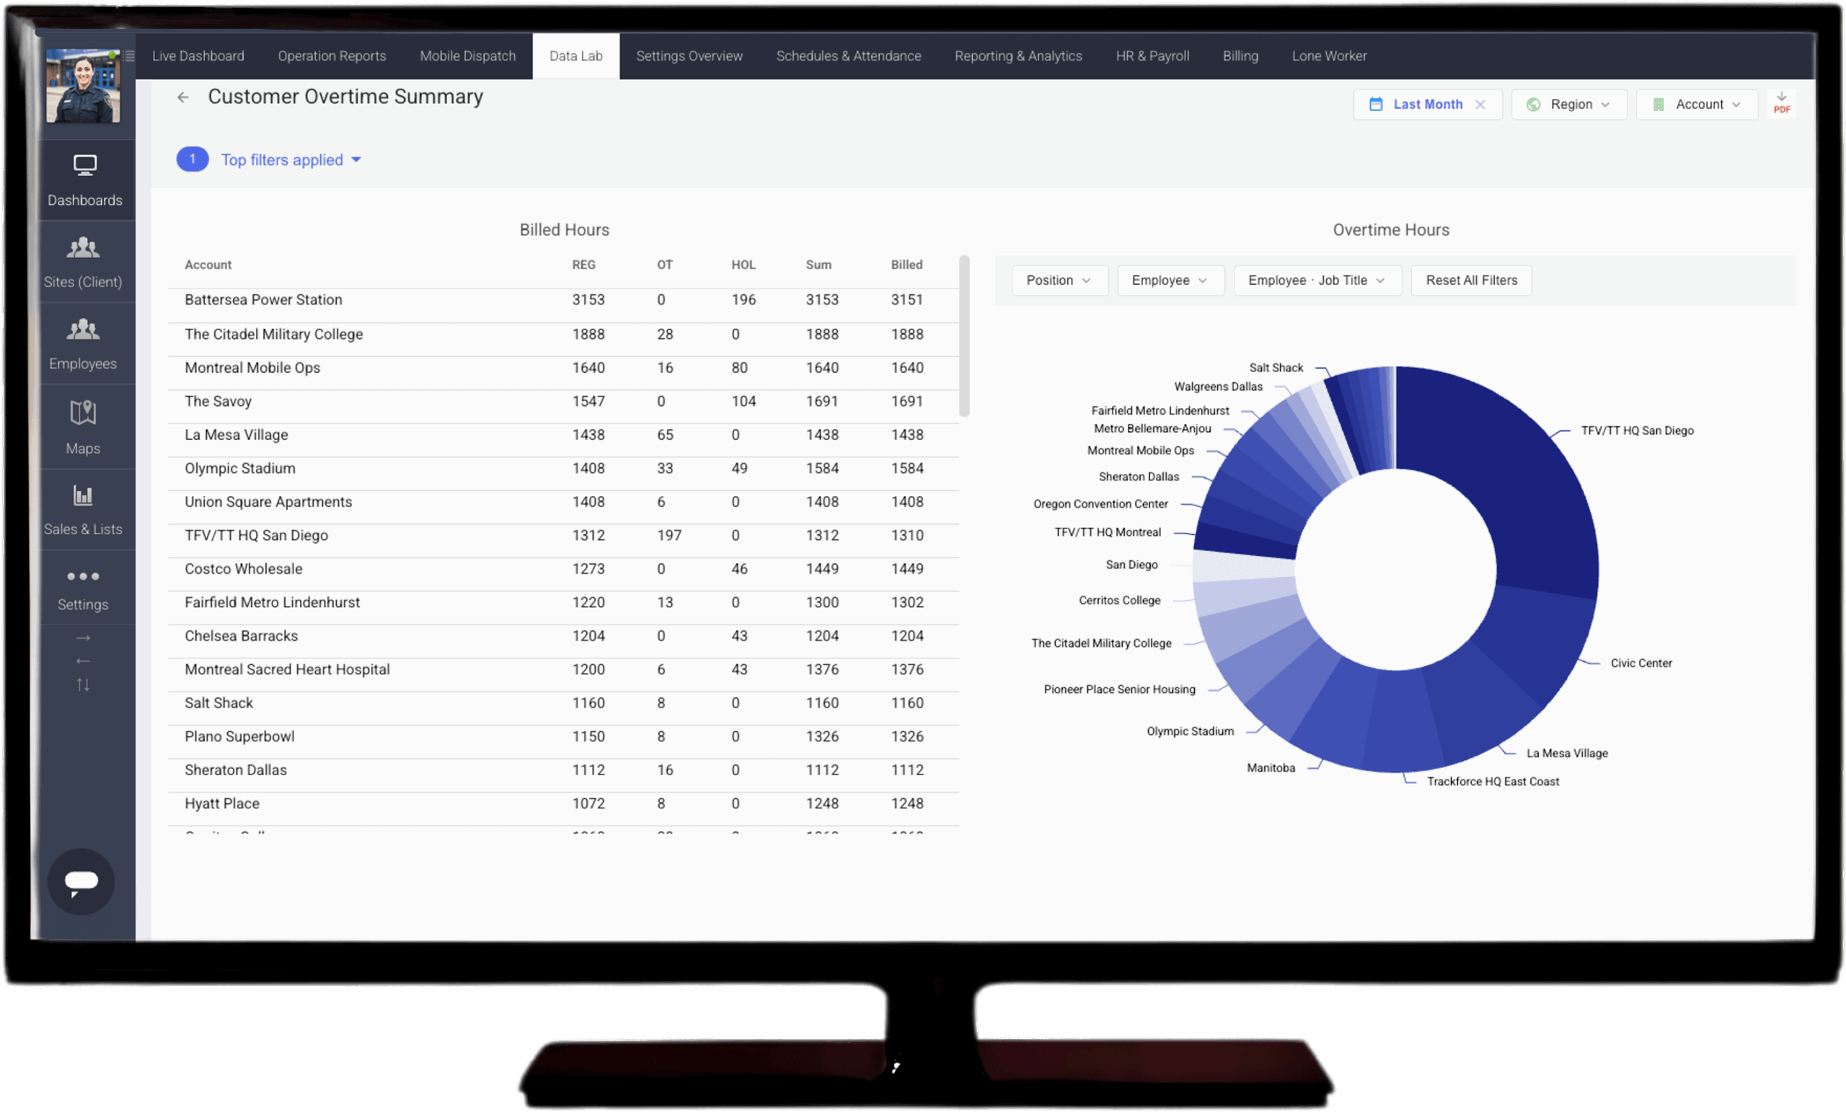Click the chat bubble support icon

coord(81,881)
